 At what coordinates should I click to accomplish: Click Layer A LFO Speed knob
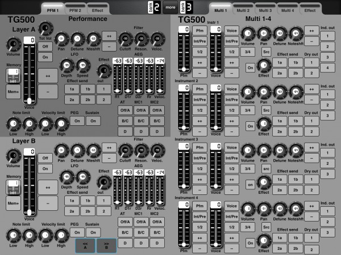tap(82, 66)
